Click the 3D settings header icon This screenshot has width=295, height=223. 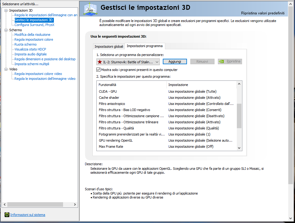(x=91, y=9)
